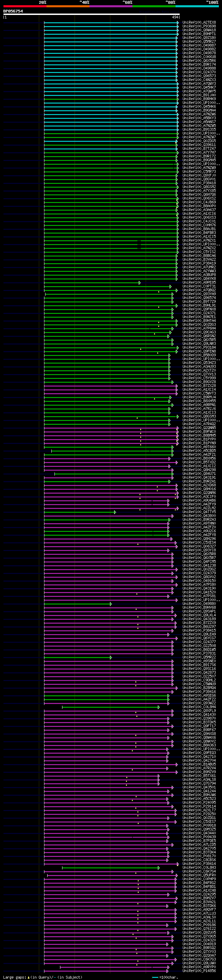Viewport: 222px width, 980px height.
Task: Select hit label UniRef100_P38414
Action: pos(199,864)
